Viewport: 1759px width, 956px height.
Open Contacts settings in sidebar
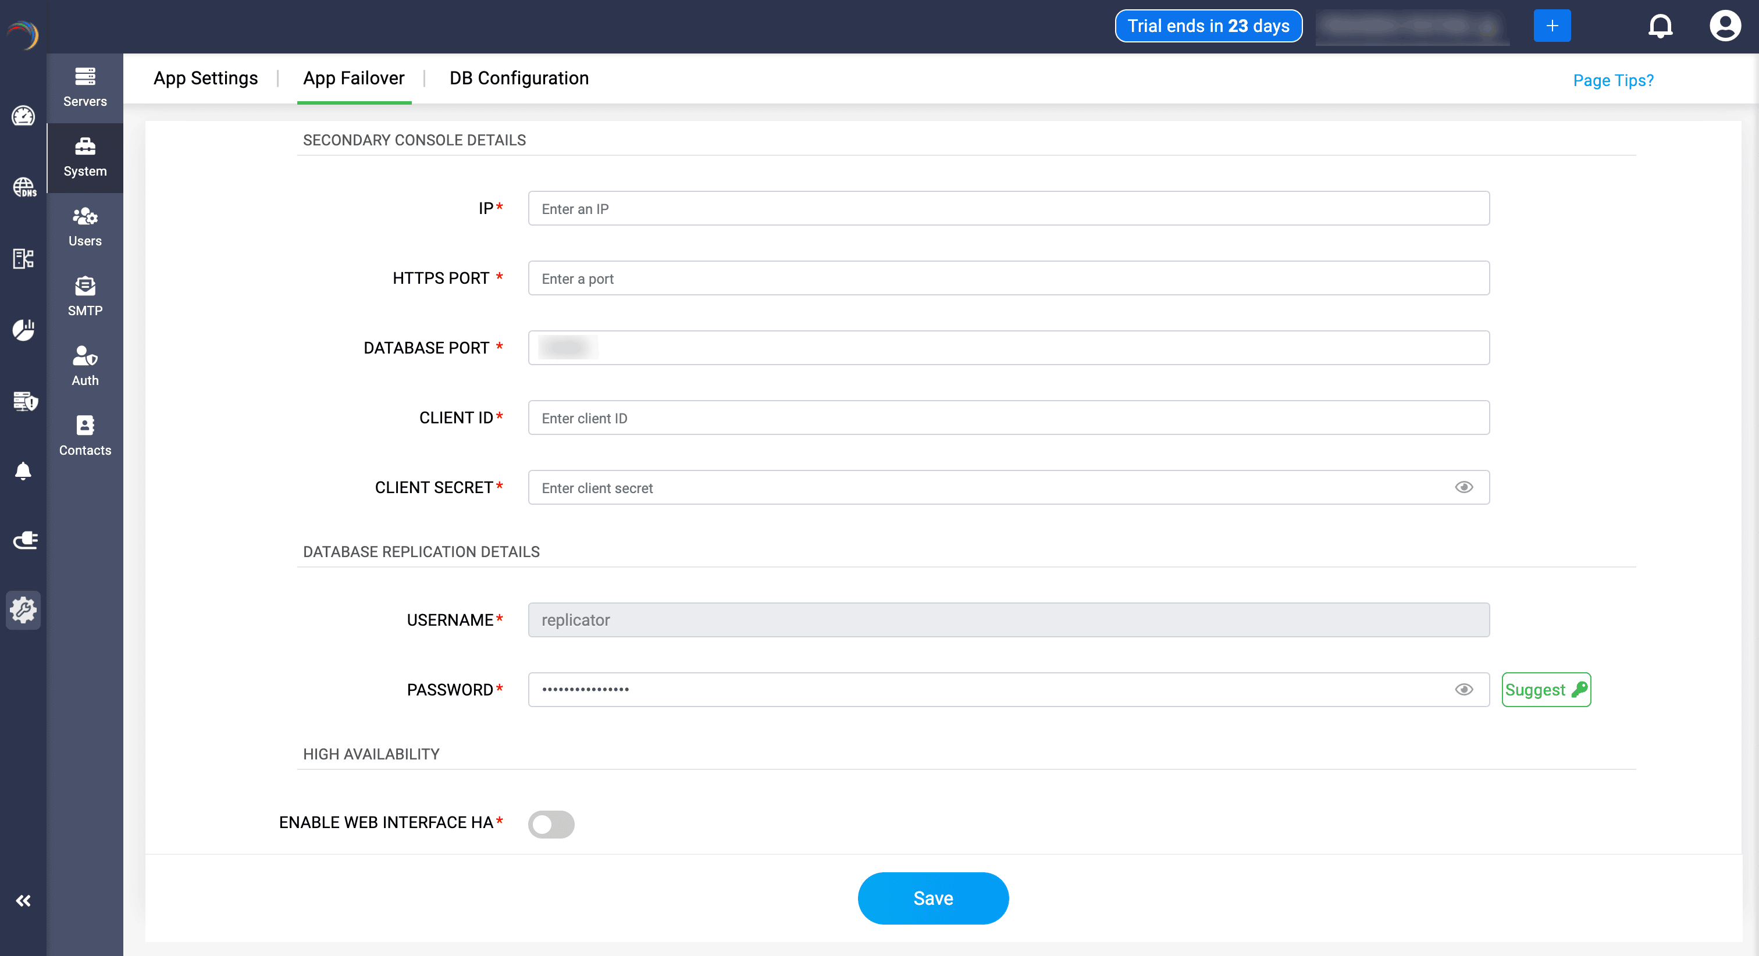click(85, 436)
